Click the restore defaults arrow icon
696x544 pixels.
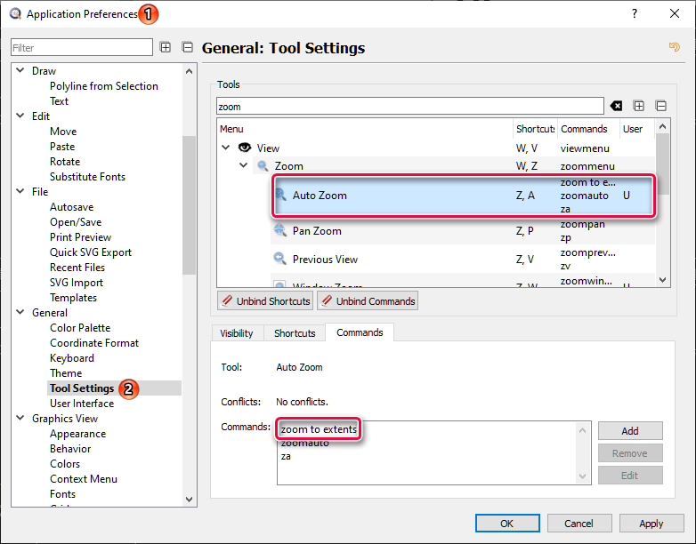tap(674, 47)
